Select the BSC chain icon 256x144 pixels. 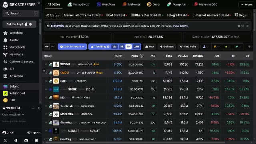click(x=5, y=100)
